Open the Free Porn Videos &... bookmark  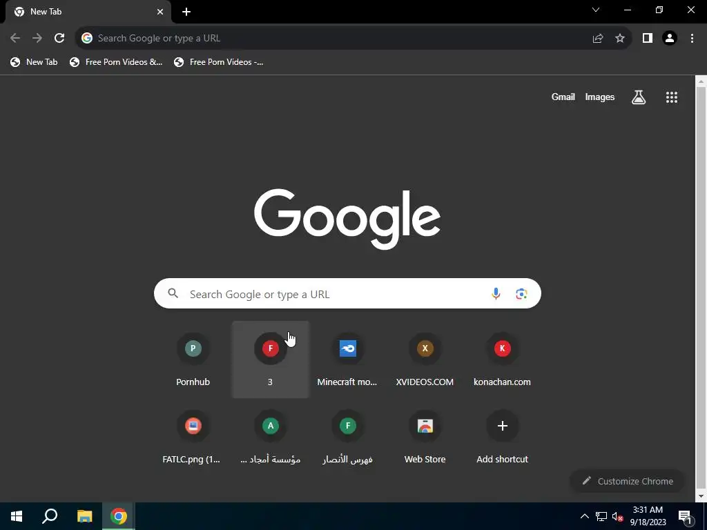pos(116,62)
